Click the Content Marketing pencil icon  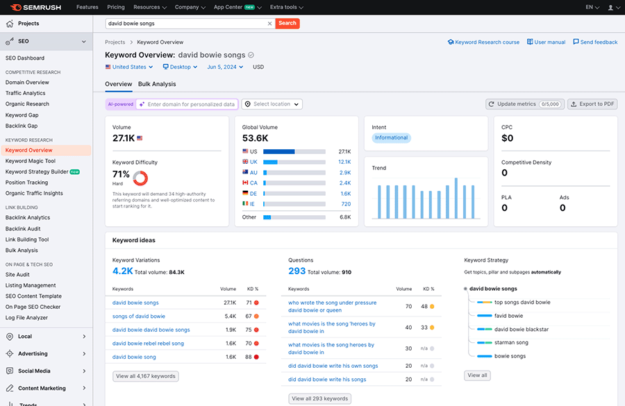(10, 388)
